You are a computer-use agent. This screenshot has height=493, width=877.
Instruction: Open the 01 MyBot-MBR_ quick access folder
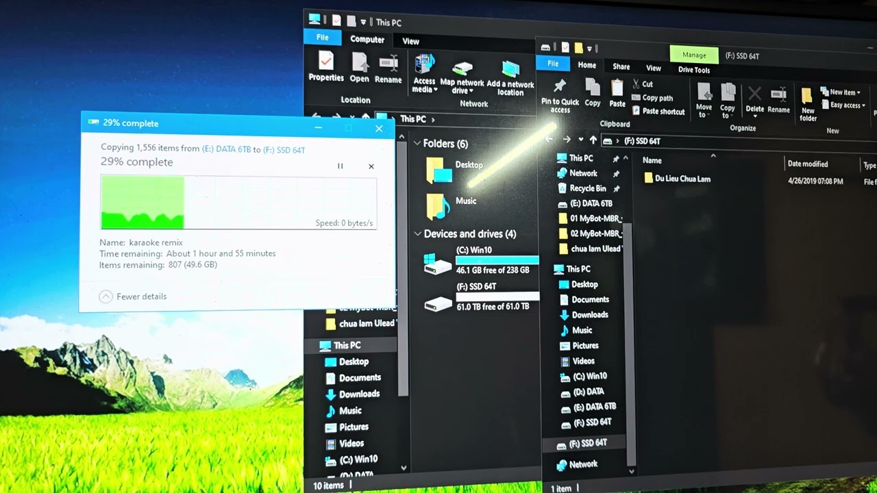[x=589, y=218]
